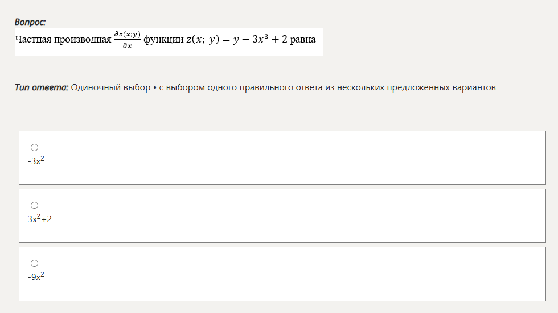Click the Тип ответа: label
Image resolution: width=558 pixels, height=313 pixels.
41,87
